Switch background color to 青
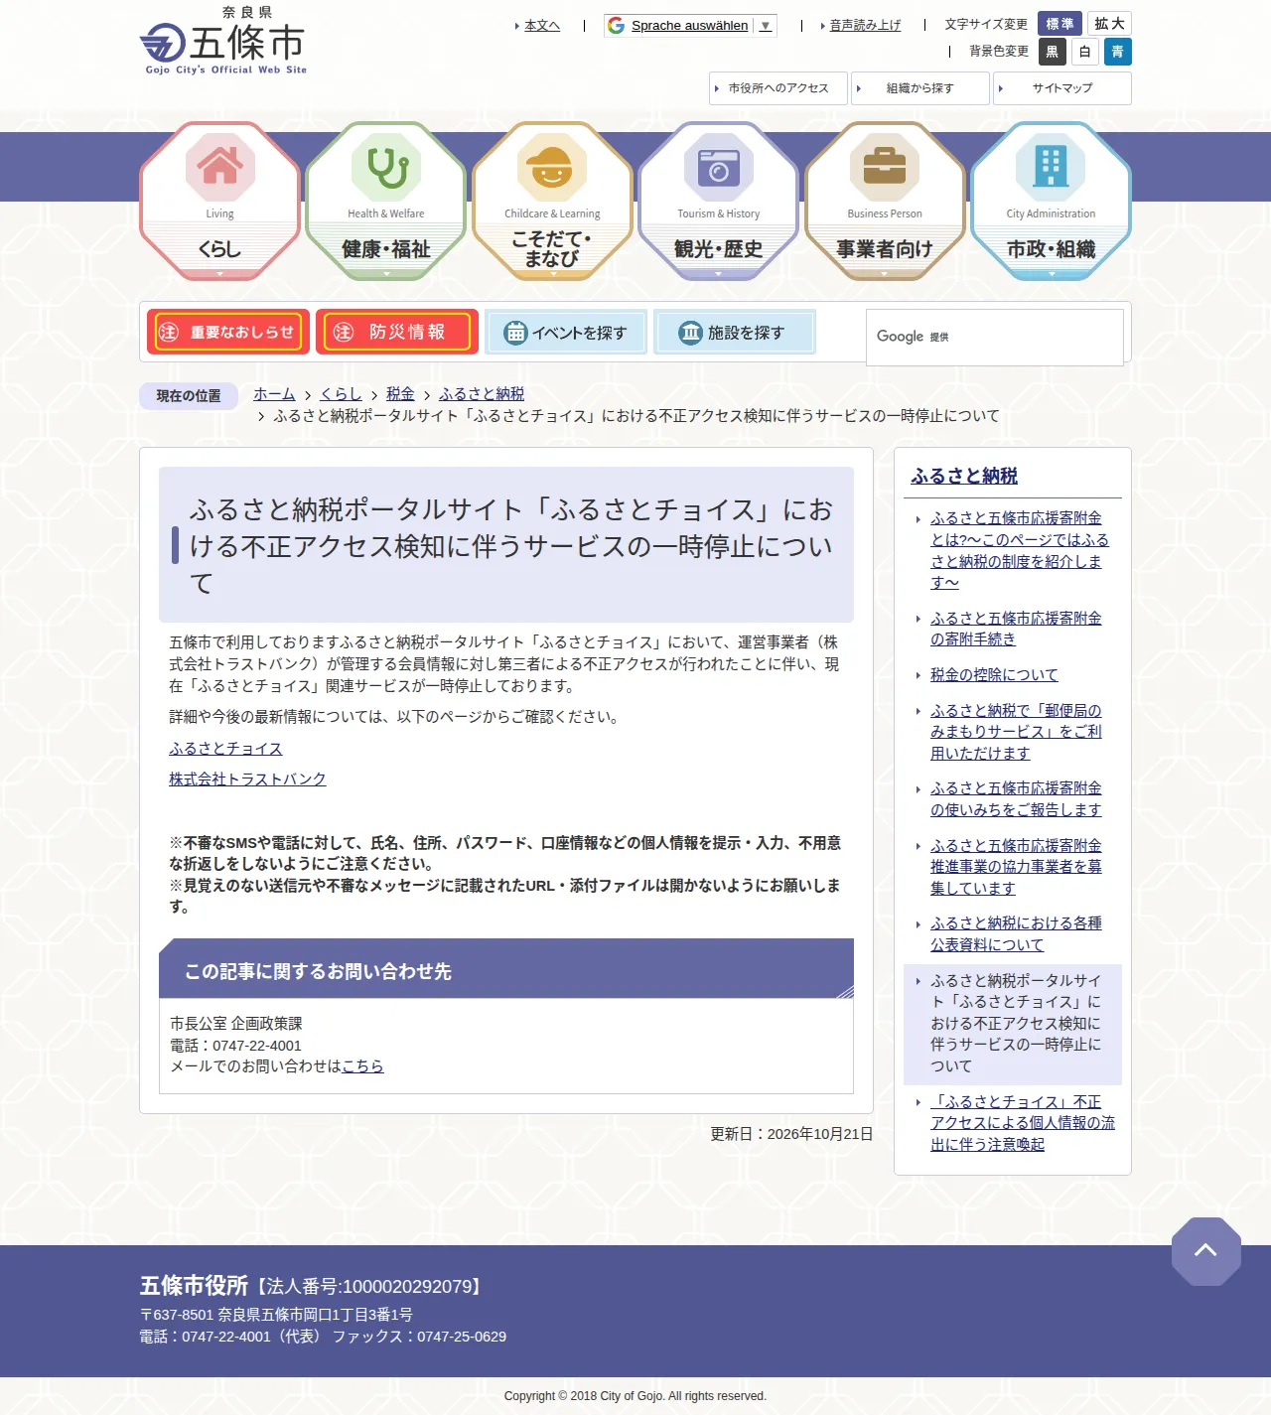 [x=1118, y=52]
